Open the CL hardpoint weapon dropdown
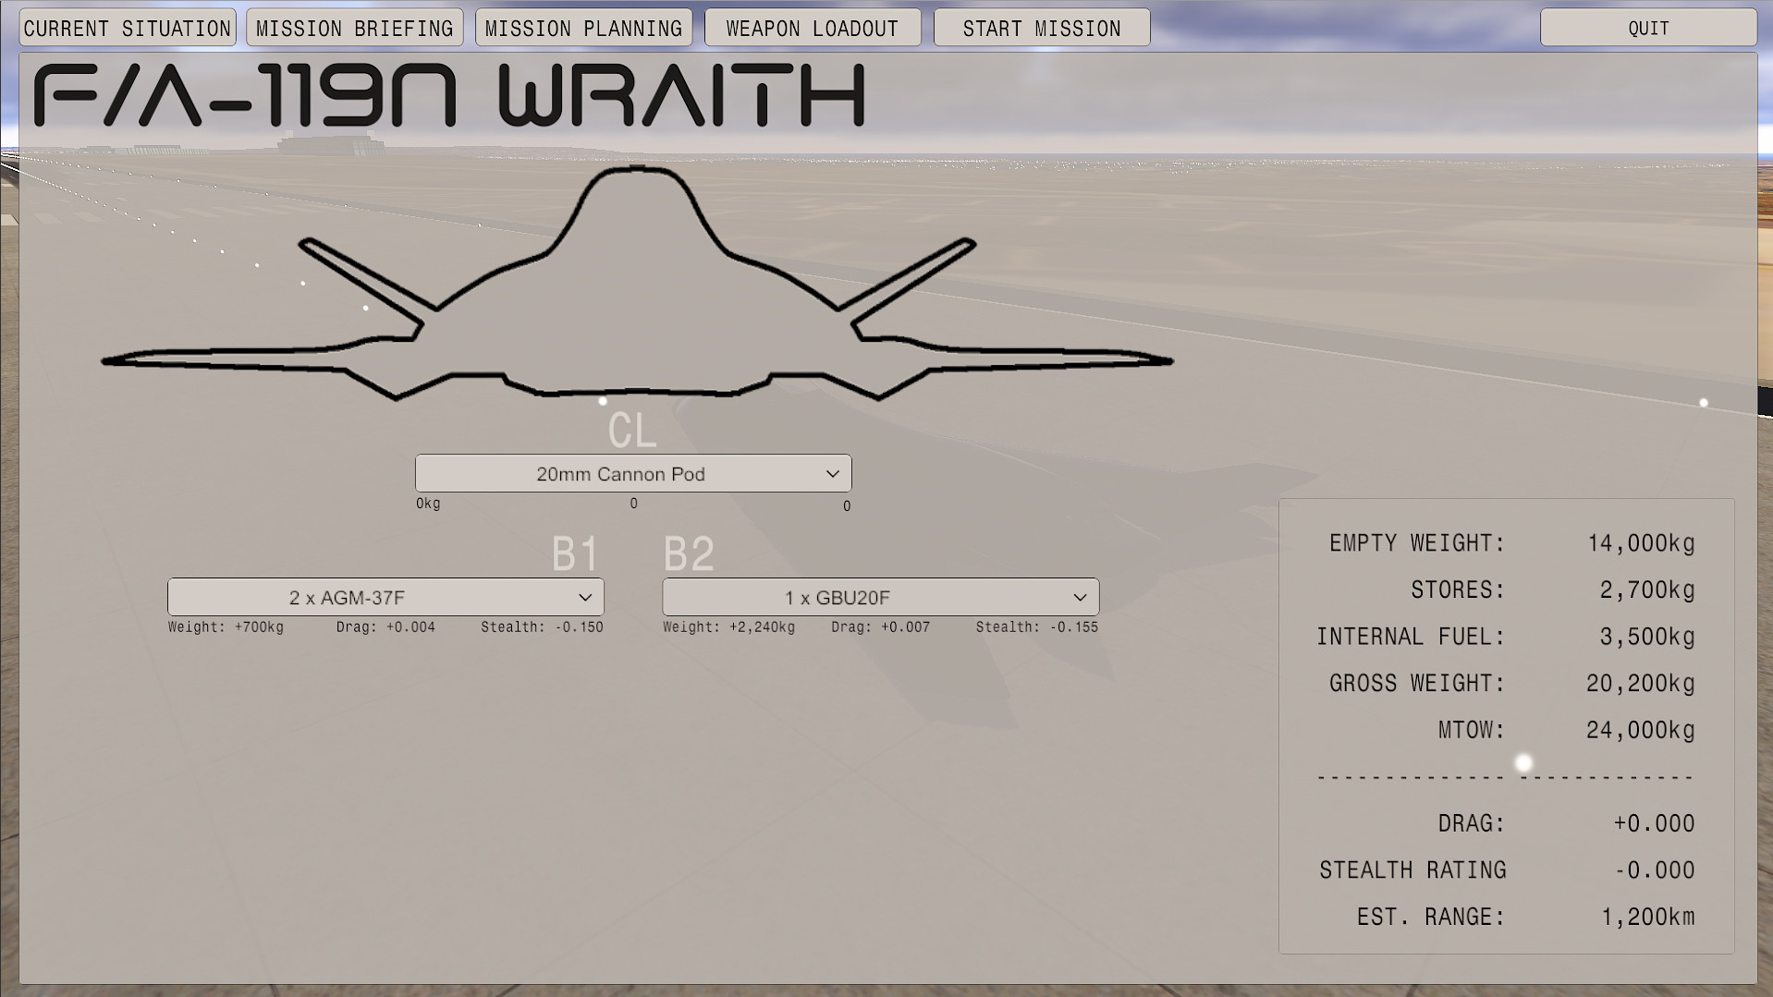Viewport: 1773px width, 997px height. coord(633,473)
